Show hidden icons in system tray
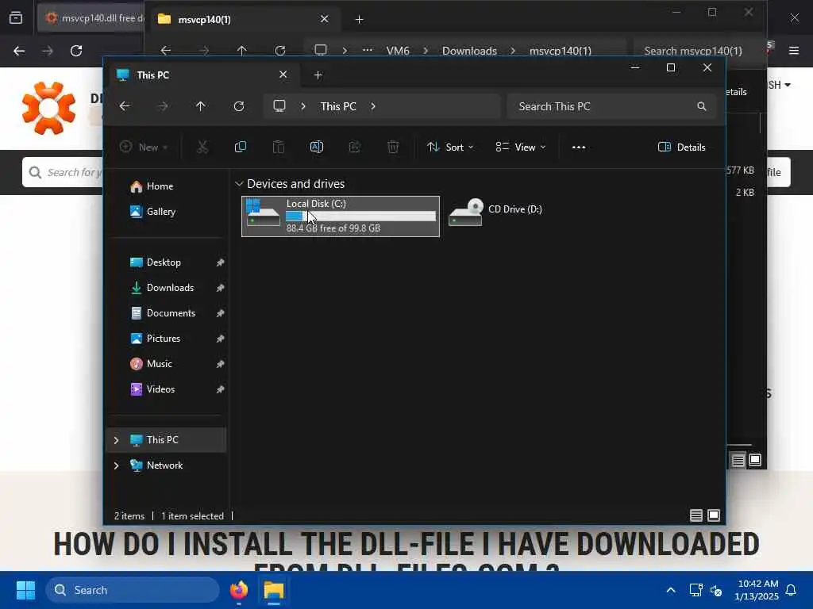This screenshot has width=813, height=609. point(670,590)
